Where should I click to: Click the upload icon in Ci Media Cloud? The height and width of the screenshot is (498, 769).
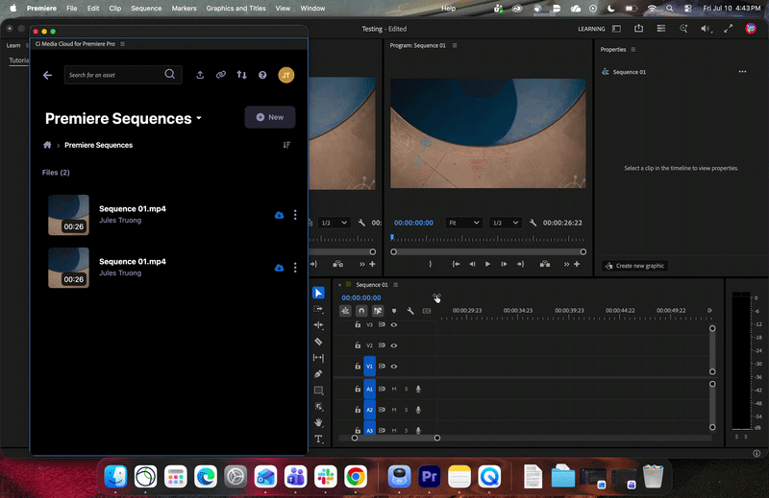pyautogui.click(x=200, y=75)
